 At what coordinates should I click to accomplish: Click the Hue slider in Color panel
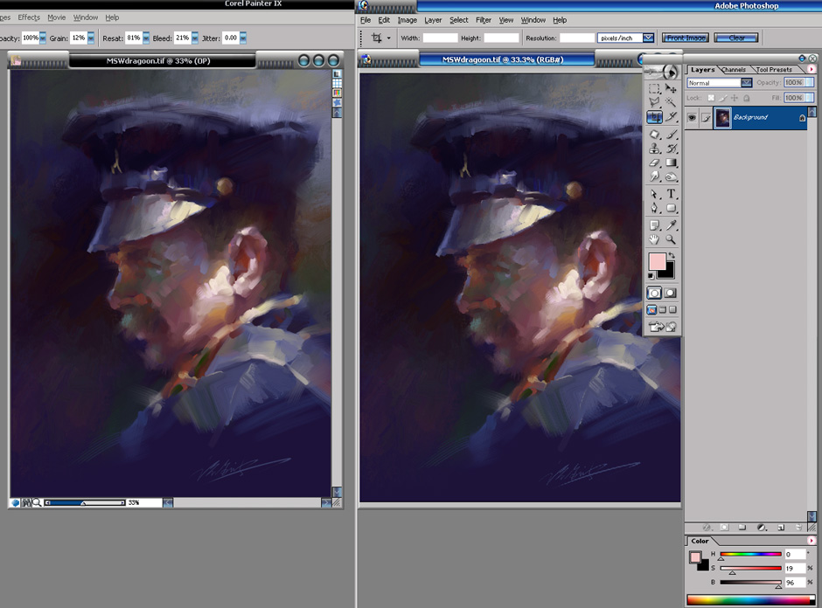point(750,554)
